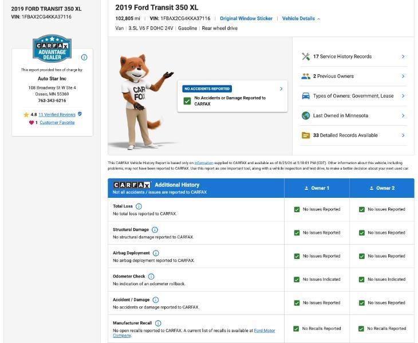Viewport: 418px width, 343px height.
Task: Select the Owner 2 column header
Action: (382, 188)
